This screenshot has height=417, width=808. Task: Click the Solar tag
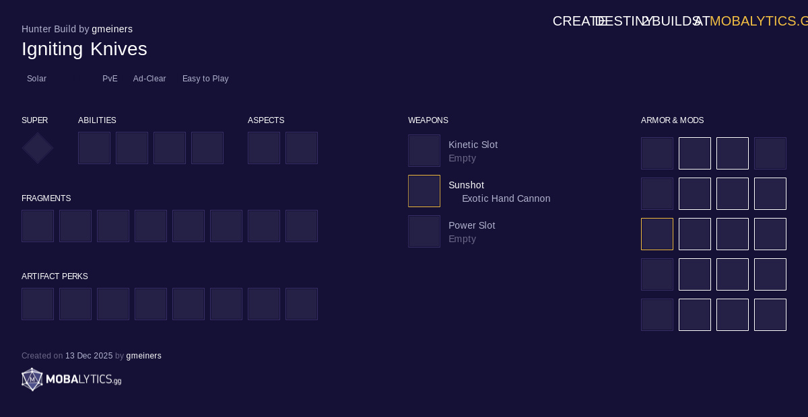tap(36, 79)
